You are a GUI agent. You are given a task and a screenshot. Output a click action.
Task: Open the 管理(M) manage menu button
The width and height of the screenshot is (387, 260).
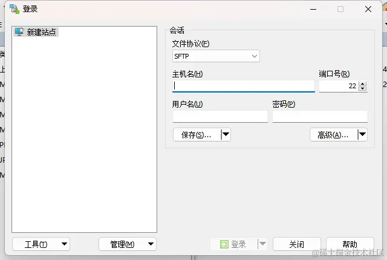coord(128,244)
